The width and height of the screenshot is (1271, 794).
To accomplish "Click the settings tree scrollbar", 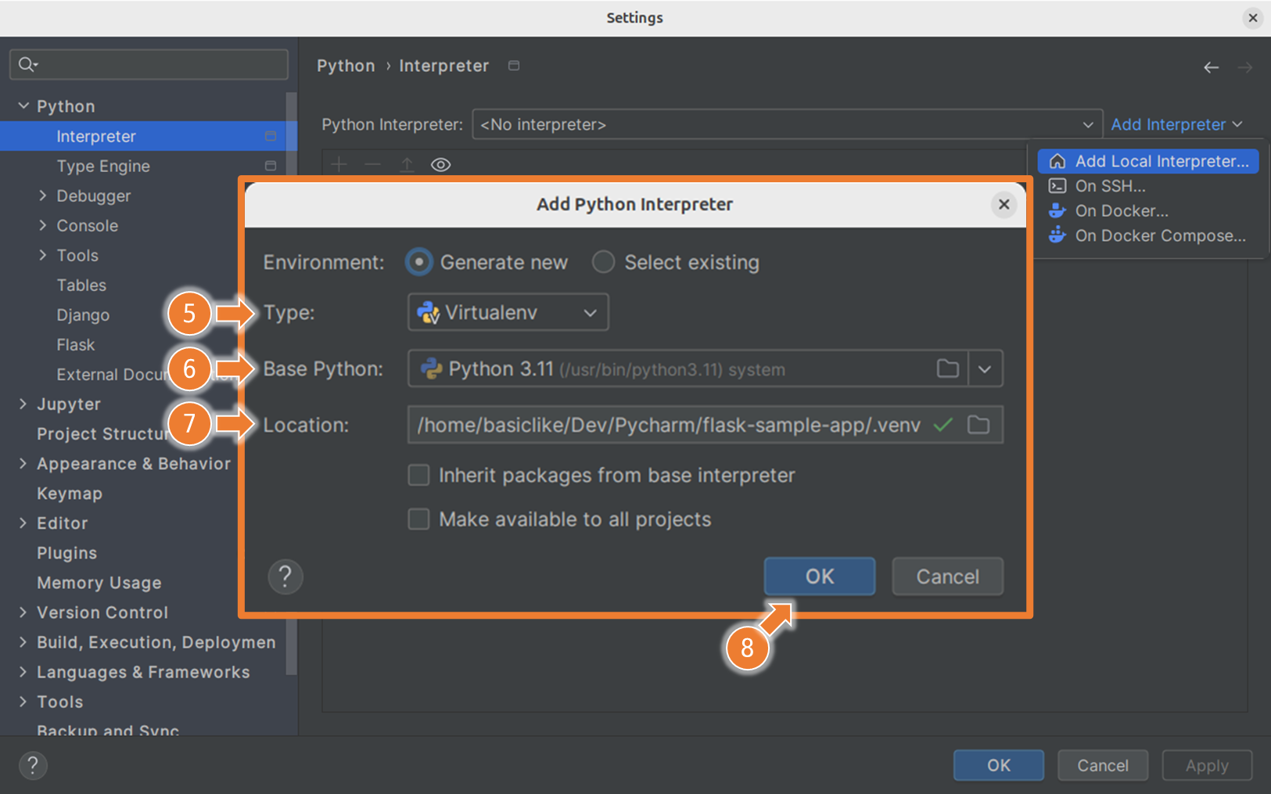I will [x=292, y=383].
